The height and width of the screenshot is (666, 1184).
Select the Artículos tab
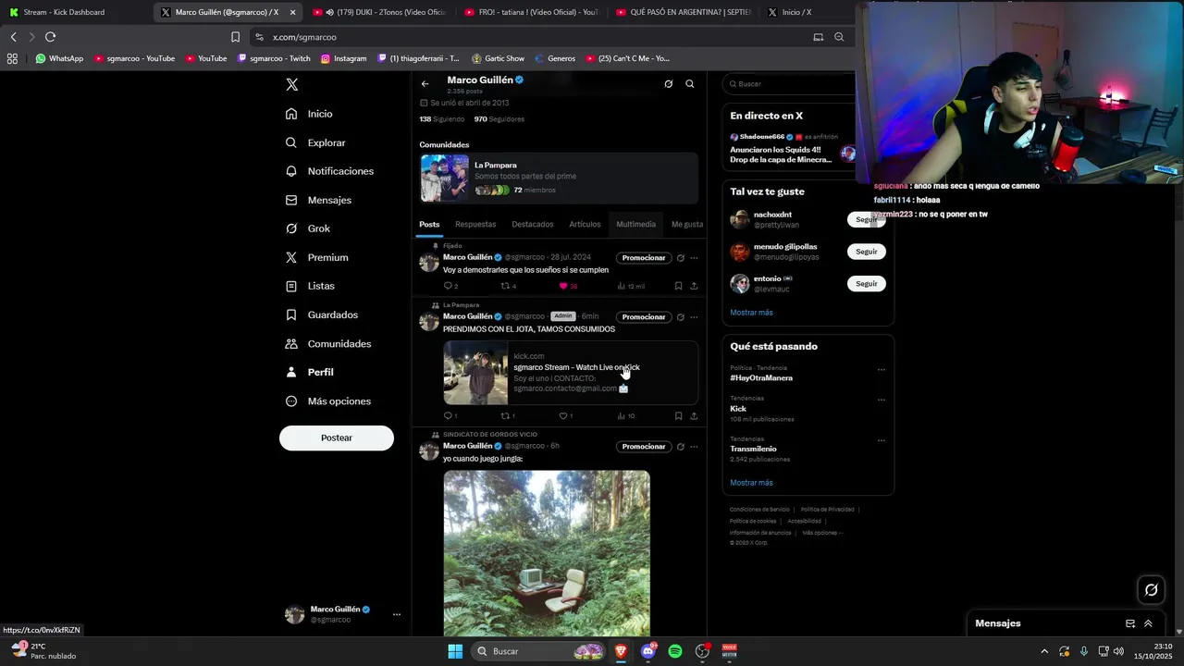tap(585, 224)
